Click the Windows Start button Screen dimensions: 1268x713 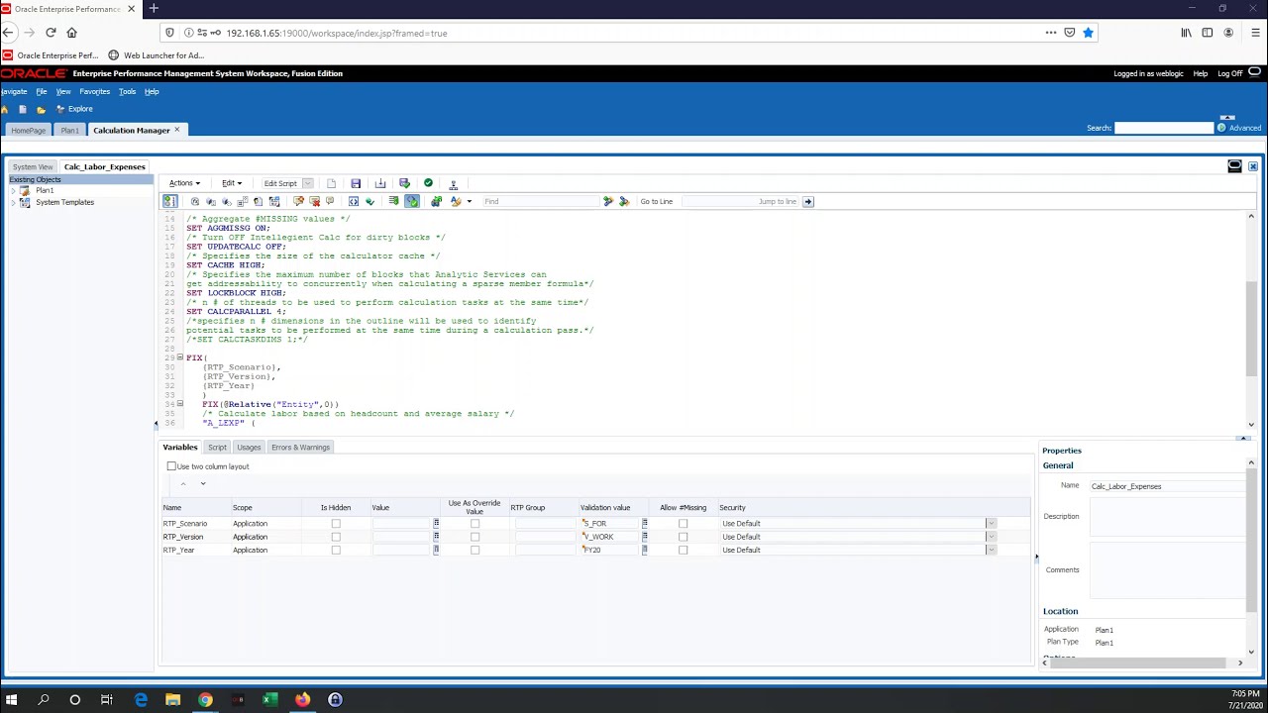point(11,699)
